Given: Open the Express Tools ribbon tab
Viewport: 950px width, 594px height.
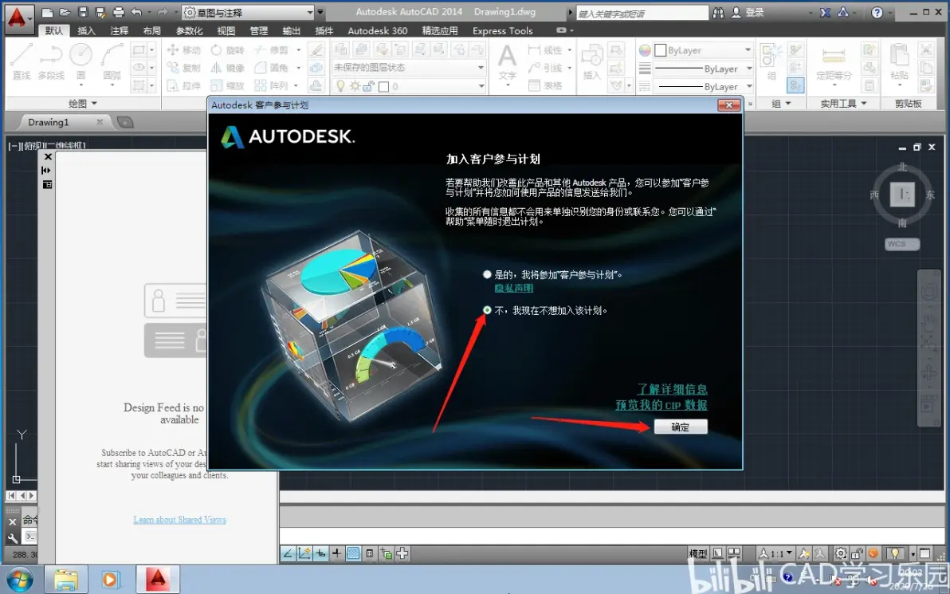Looking at the screenshot, I should [x=502, y=30].
